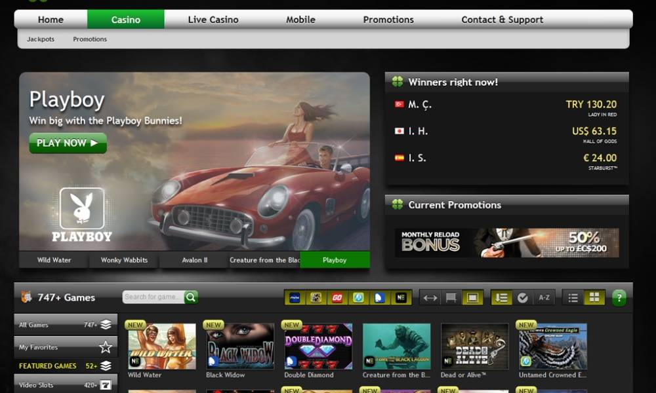Click the mascot icon beside 747+ Games
The height and width of the screenshot is (393, 656).
[x=26, y=297]
